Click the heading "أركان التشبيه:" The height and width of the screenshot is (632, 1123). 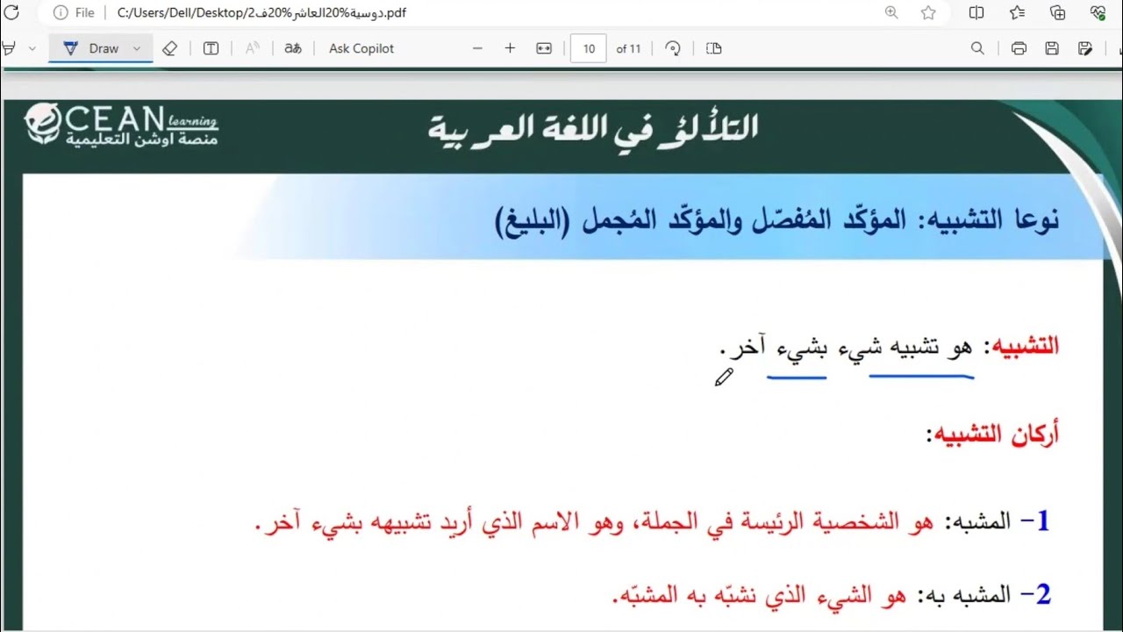point(992,434)
